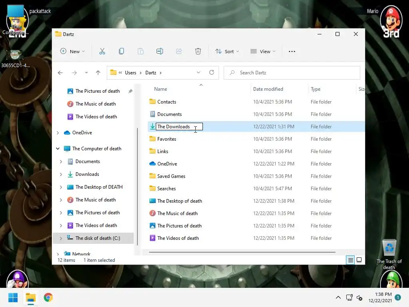The height and width of the screenshot is (307, 409).
Task: Click the muted volume tray icon
Action: [359, 297]
